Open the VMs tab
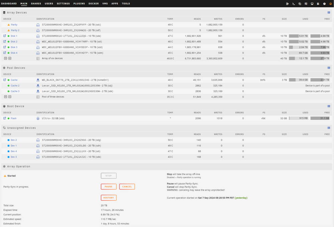The width and height of the screenshot is (334, 227). 105,4
